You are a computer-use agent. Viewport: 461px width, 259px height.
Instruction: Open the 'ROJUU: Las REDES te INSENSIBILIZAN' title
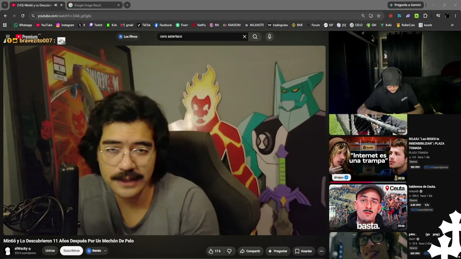point(426,144)
